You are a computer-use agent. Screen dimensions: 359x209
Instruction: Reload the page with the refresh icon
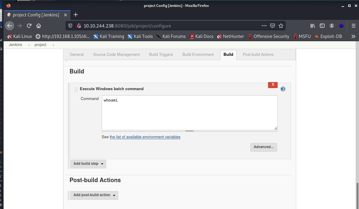[29, 26]
